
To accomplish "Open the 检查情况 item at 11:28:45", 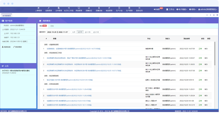I will coord(69,89).
